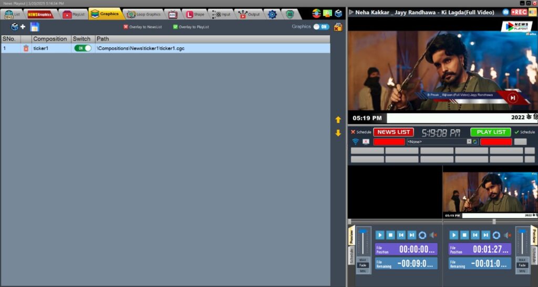Go to the Input tab
Screen dimensions: 538x287
222,14
